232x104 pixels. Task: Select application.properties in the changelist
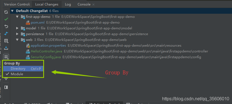(x=48, y=46)
